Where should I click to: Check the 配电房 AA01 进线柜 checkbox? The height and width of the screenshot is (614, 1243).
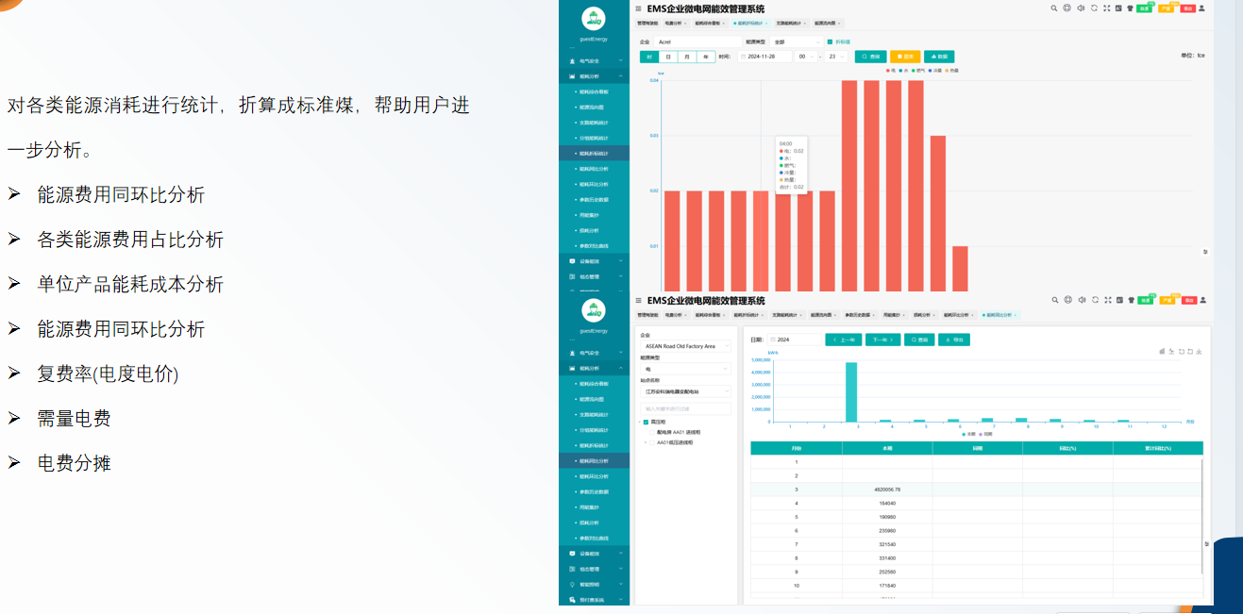click(x=652, y=432)
